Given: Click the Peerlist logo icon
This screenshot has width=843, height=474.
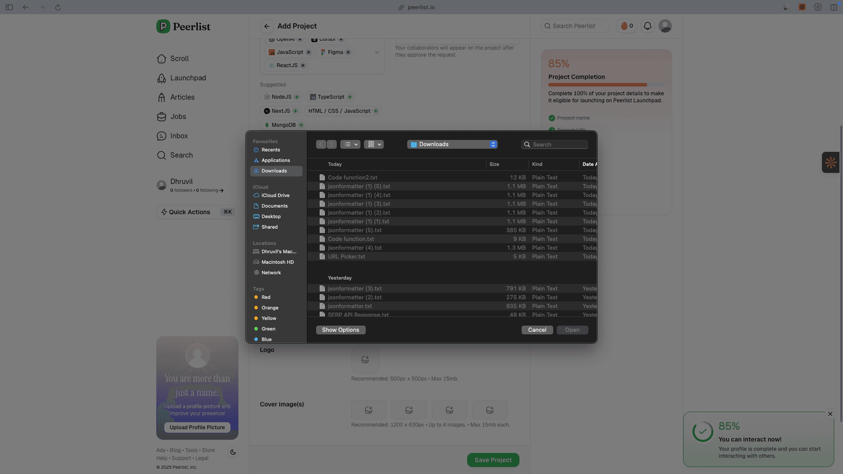Looking at the screenshot, I should coord(163,26).
